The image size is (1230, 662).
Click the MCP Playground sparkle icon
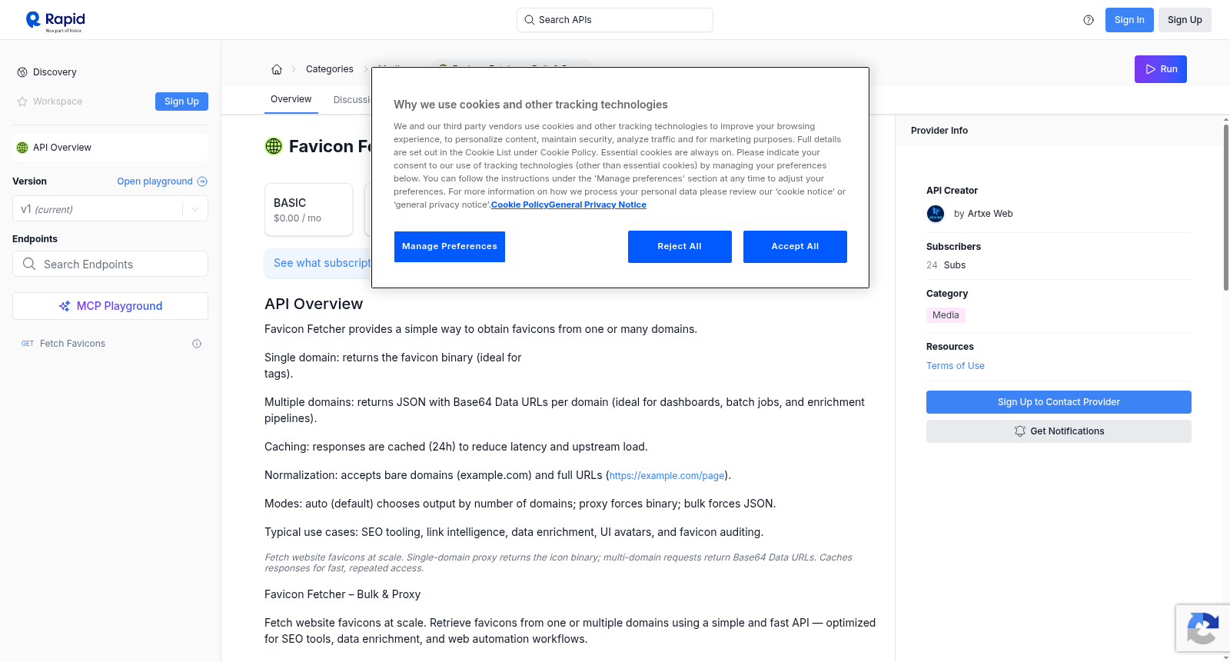click(65, 306)
